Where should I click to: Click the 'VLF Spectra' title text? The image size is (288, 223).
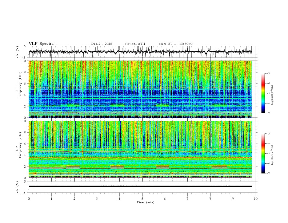click(41, 44)
